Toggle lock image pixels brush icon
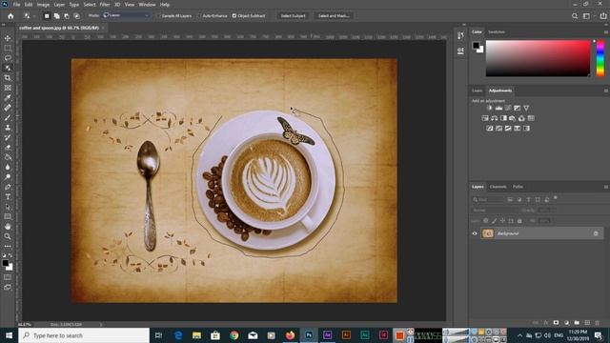This screenshot has width=610, height=343. coord(494,221)
